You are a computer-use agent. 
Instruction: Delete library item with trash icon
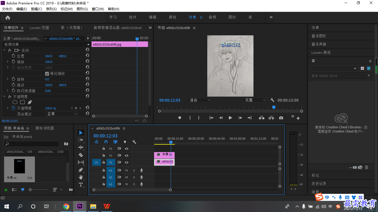click(x=366, y=167)
